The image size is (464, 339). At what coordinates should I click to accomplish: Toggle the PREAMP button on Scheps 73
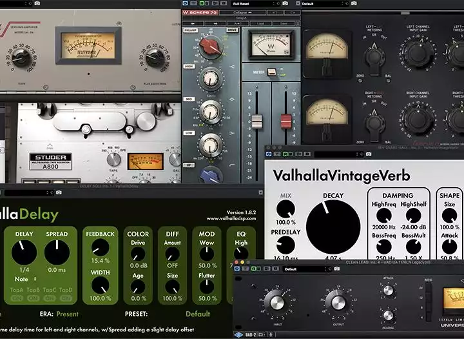tap(190, 30)
